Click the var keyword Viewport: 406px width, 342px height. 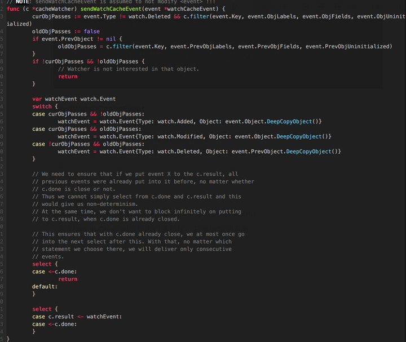click(x=37, y=99)
